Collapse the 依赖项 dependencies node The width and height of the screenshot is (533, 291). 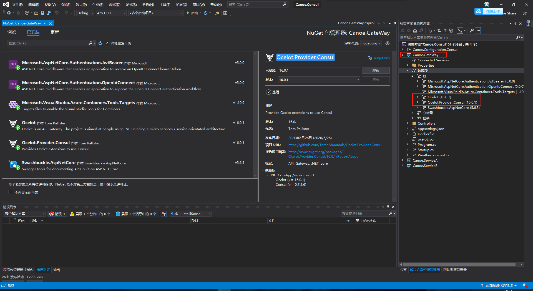407,71
